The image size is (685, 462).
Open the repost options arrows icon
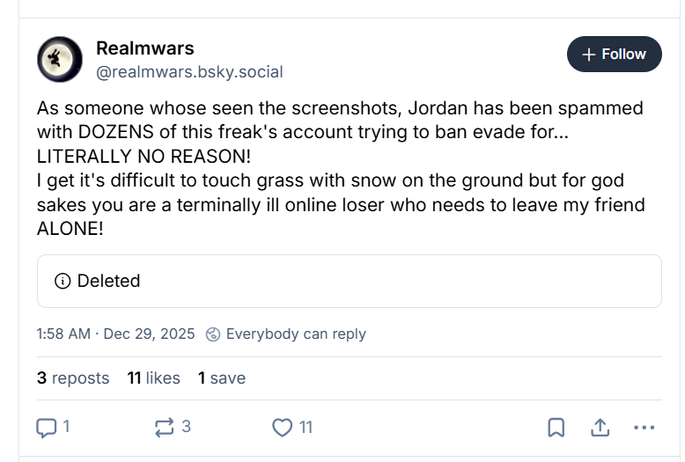coord(164,428)
